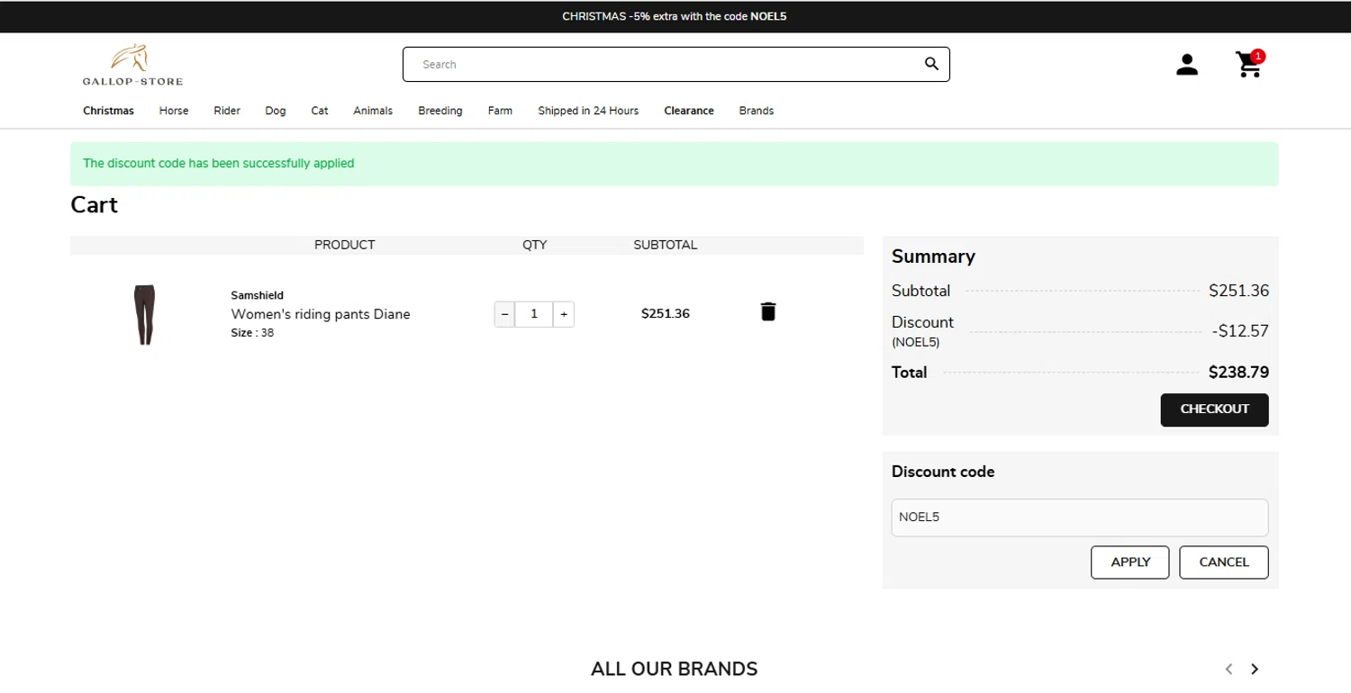Click the Christmas NOEL5 promo banner

tap(675, 16)
